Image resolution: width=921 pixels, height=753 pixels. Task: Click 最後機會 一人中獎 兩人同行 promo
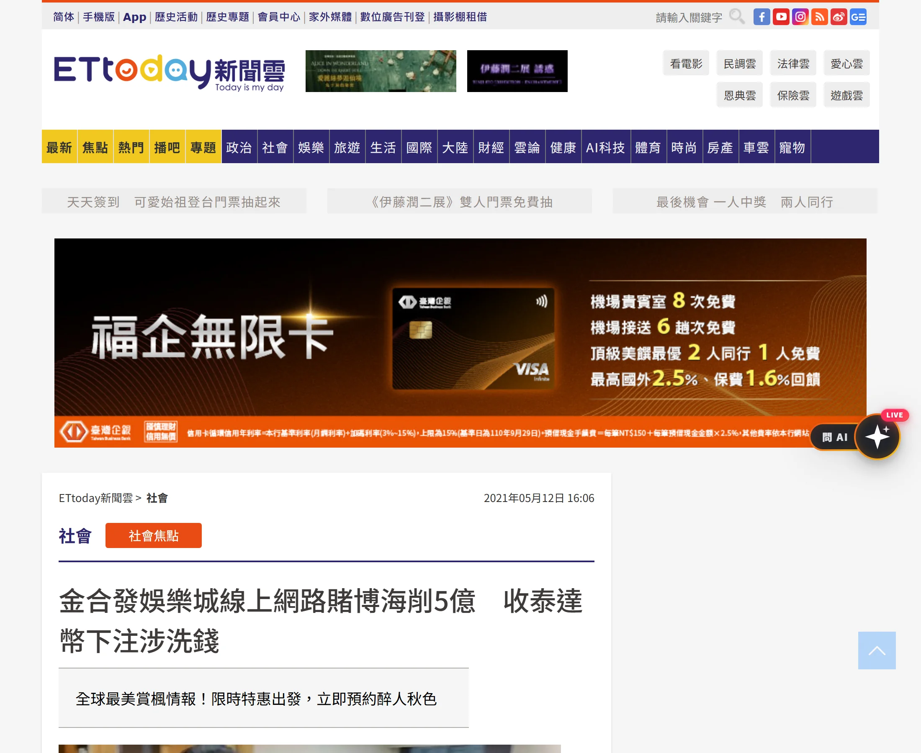[x=745, y=202]
